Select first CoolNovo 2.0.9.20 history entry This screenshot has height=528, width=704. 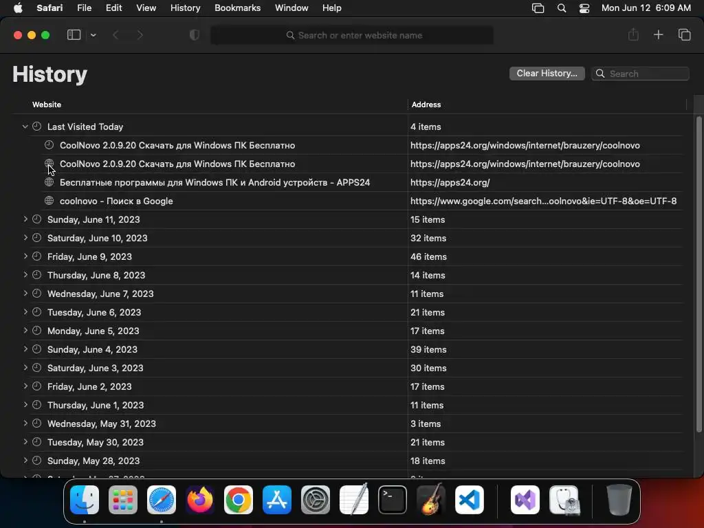[x=177, y=145]
